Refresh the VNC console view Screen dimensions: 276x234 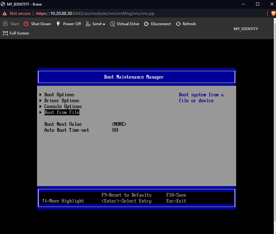(x=186, y=24)
